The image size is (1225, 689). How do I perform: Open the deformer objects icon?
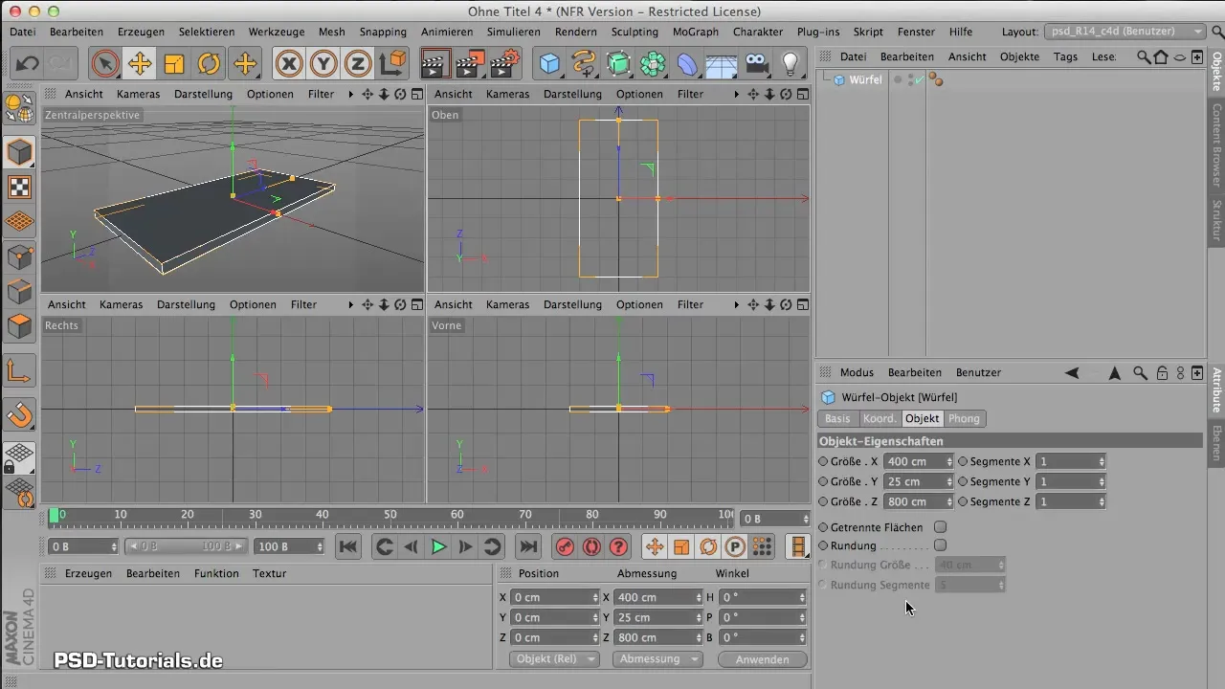(x=687, y=64)
